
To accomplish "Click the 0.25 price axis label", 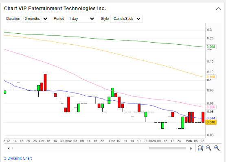I will click(210, 39).
